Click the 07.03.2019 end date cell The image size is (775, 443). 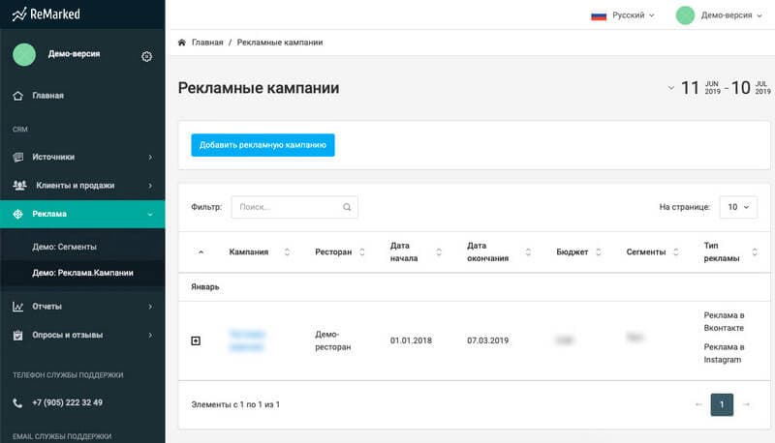coord(488,340)
